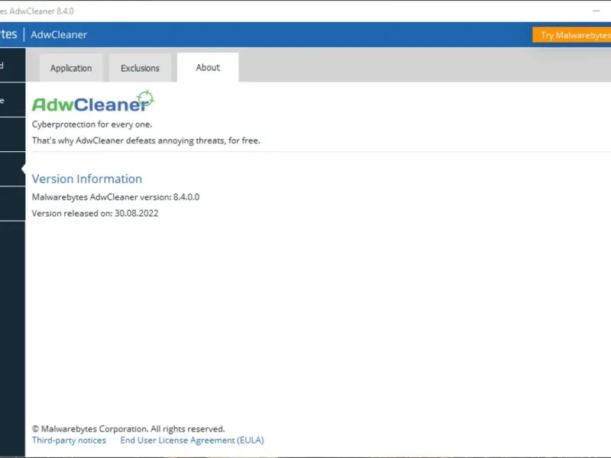Click the Try Malwarebytes orange button
This screenshot has width=611, height=458.
pos(571,35)
